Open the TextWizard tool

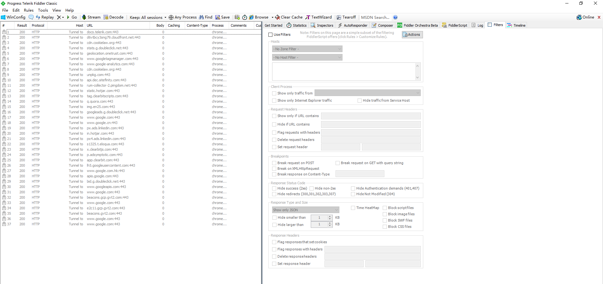(x=319, y=17)
